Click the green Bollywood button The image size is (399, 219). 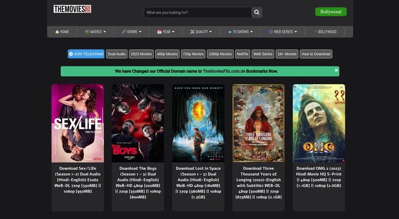(331, 12)
